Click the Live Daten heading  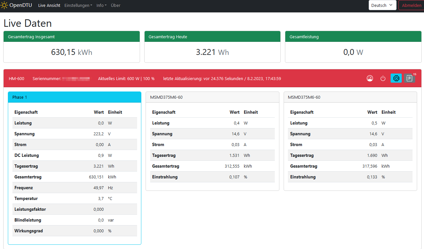[28, 23]
